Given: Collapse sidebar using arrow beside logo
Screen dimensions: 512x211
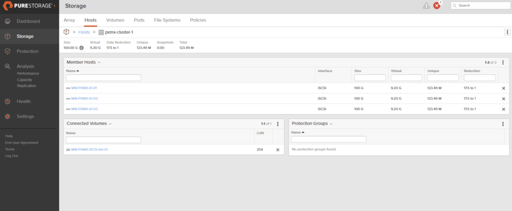Looking at the screenshot, I should (54, 6).
